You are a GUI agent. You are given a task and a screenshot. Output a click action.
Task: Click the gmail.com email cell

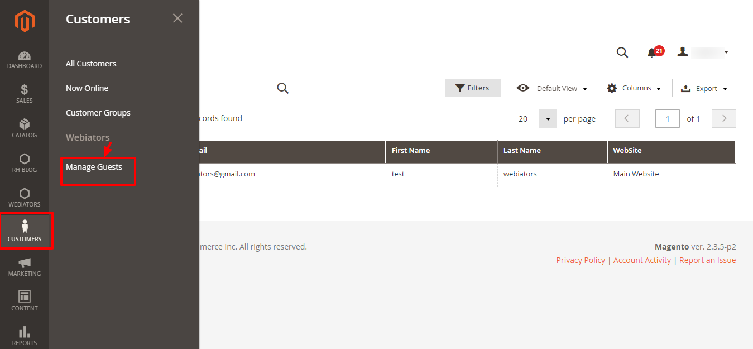click(x=292, y=175)
